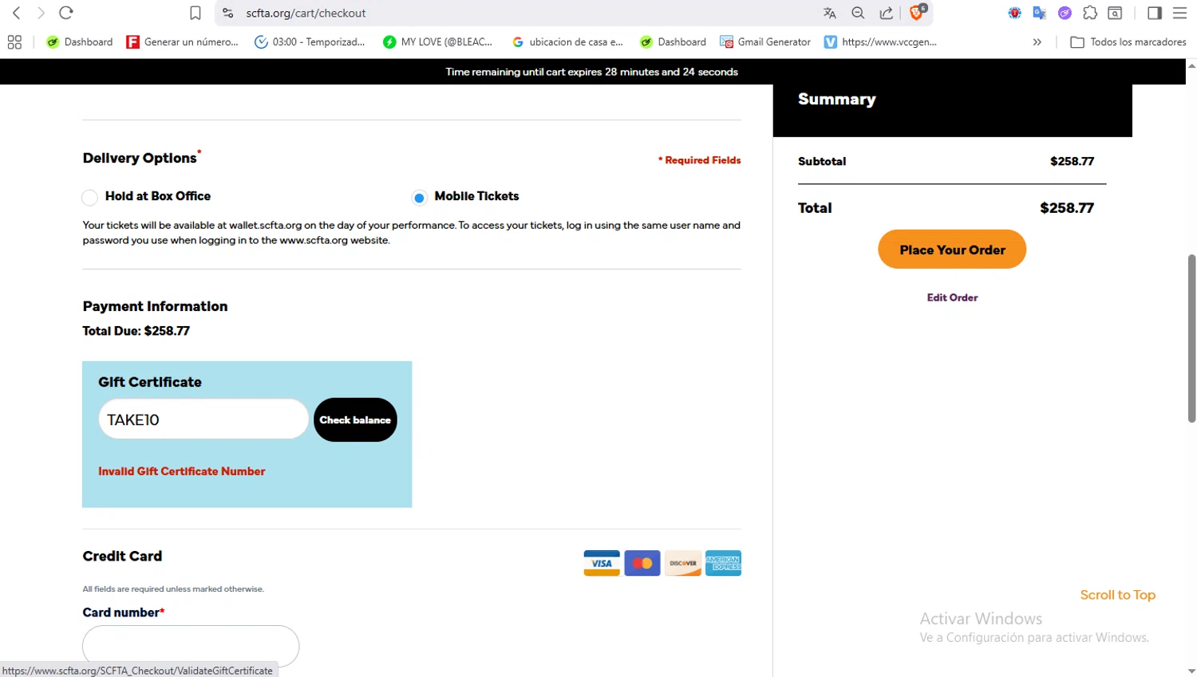1197x677 pixels.
Task: Click the Credit Card heading
Action: pos(122,556)
